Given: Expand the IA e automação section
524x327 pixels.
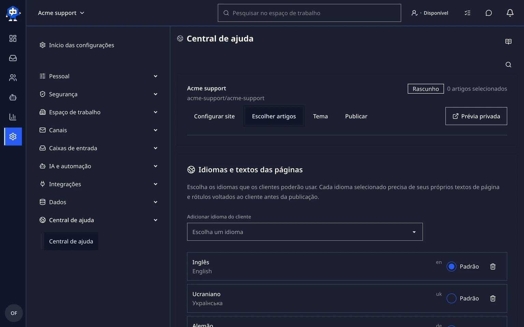Looking at the screenshot, I should pyautogui.click(x=99, y=166).
